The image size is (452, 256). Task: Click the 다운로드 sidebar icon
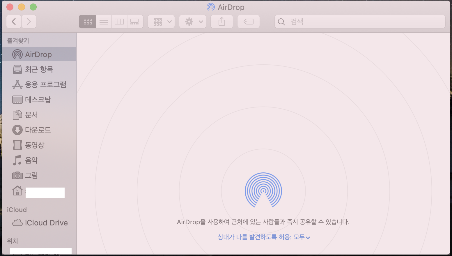pyautogui.click(x=17, y=130)
